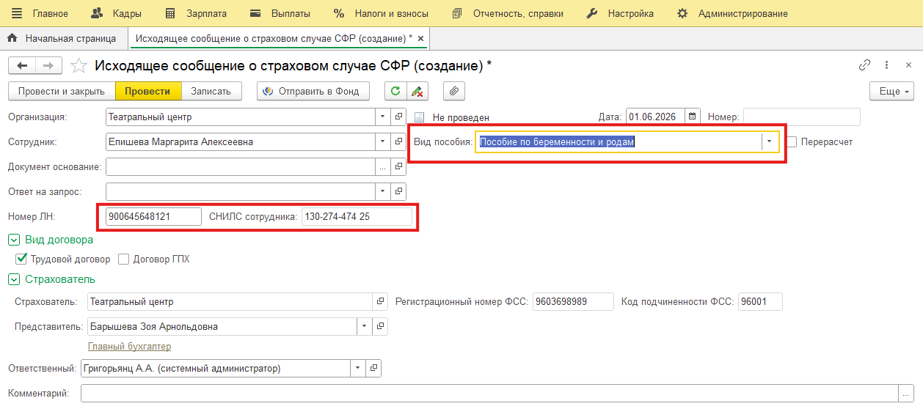Screen dimensions: 923x420
Task: Open the Ответ на запрос record icon
Action: pyautogui.click(x=398, y=191)
